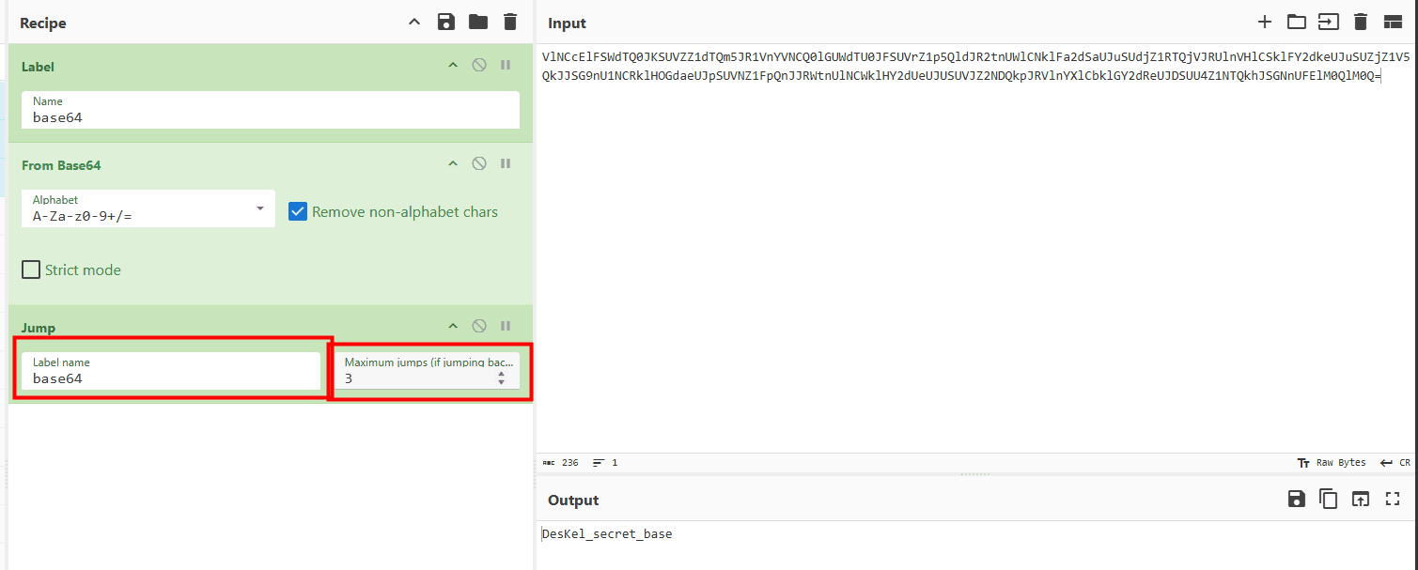Maximise the output pane
1418x570 pixels.
click(x=1392, y=500)
